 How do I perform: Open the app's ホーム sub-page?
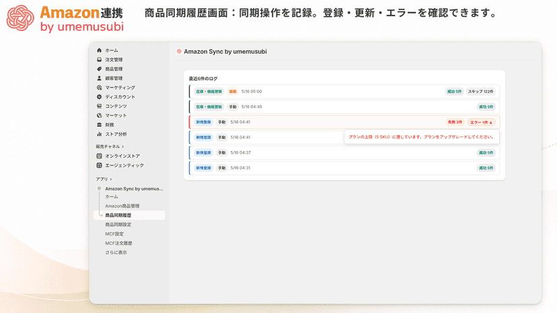112,197
